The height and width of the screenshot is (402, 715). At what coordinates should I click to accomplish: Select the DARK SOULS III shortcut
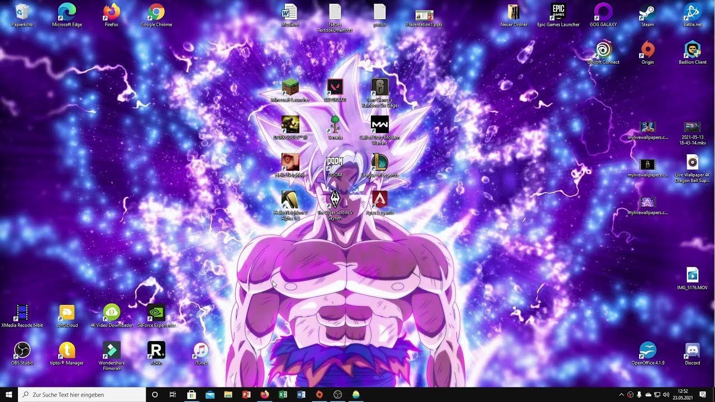click(x=290, y=128)
